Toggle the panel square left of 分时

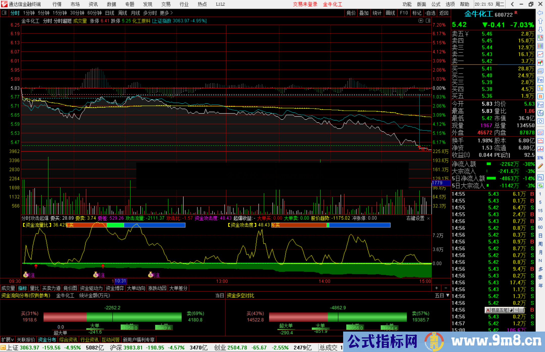pos(4,13)
